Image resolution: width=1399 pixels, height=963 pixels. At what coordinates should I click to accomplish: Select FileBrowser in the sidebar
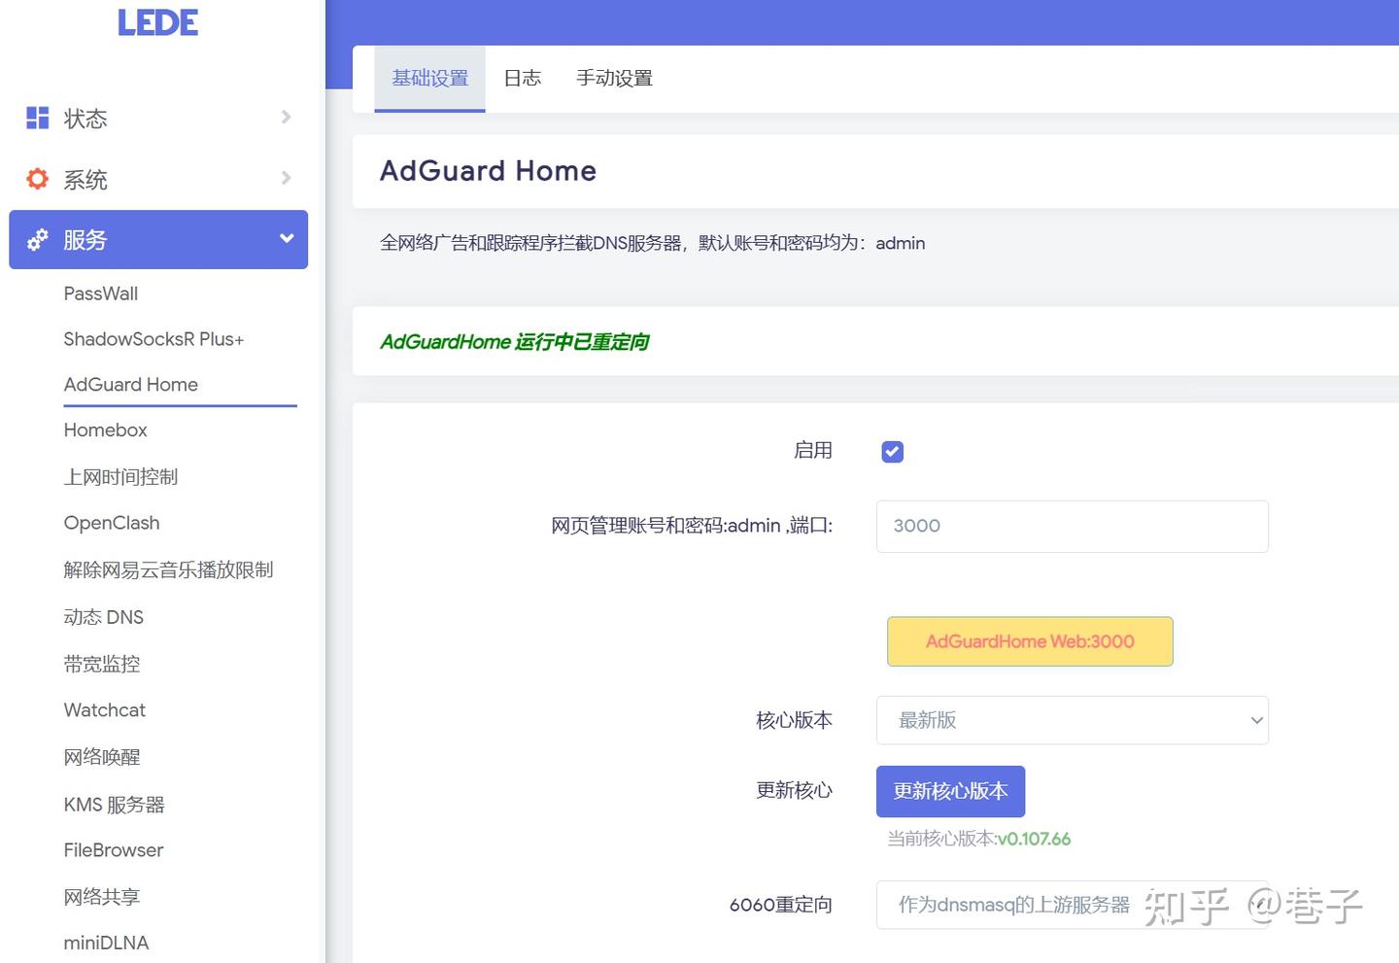coord(113,849)
